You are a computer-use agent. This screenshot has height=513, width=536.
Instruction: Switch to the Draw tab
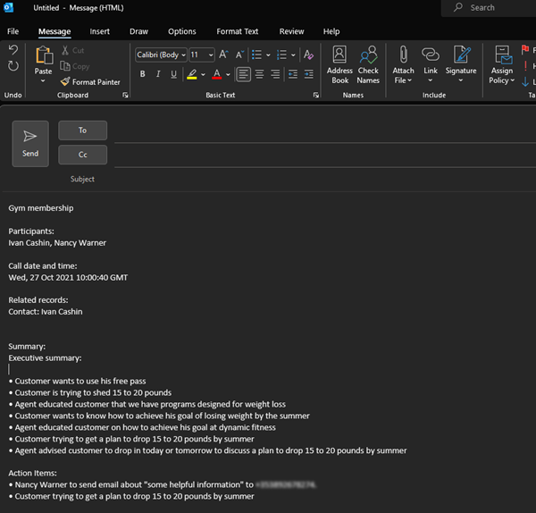(x=138, y=31)
